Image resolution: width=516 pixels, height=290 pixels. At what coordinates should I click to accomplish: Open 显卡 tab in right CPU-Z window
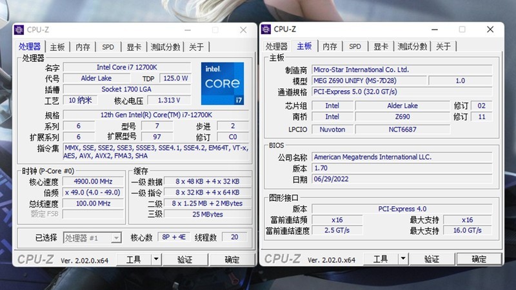(381, 46)
